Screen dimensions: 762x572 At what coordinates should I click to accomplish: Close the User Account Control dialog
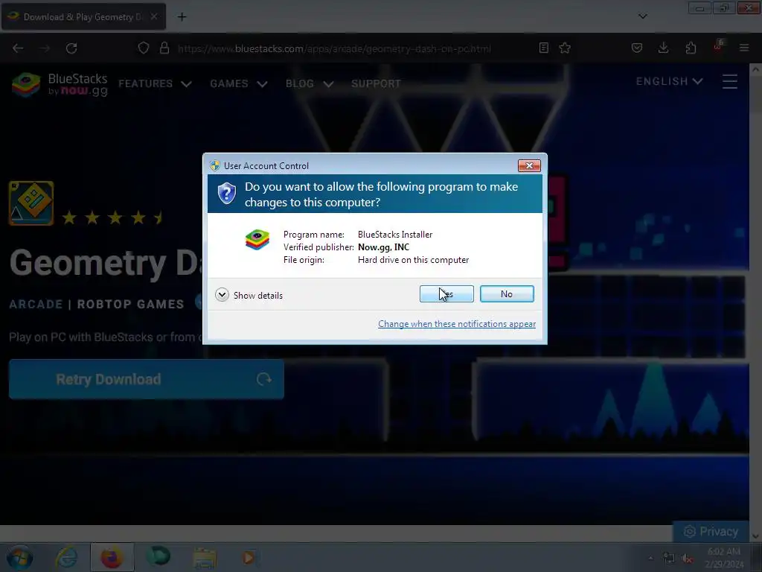(x=529, y=166)
